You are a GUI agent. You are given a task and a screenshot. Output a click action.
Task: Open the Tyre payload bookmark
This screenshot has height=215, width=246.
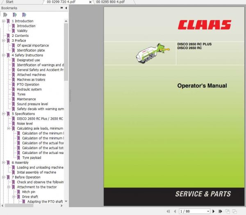pos(32,158)
